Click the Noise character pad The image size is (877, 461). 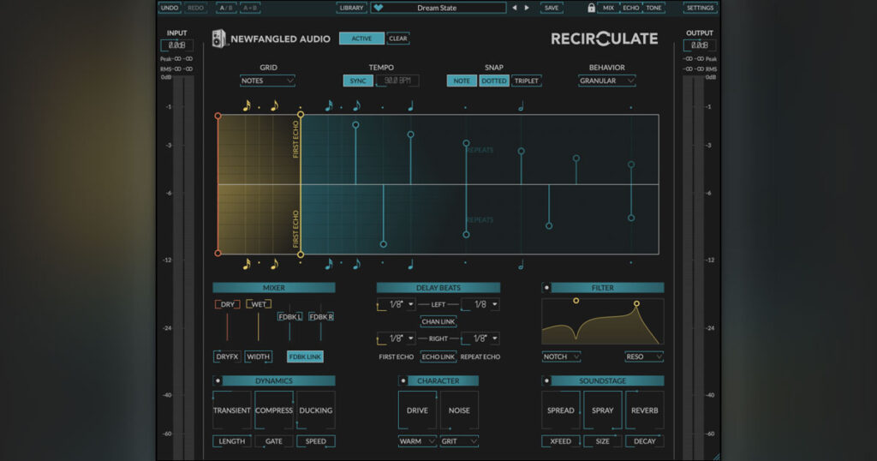click(459, 410)
